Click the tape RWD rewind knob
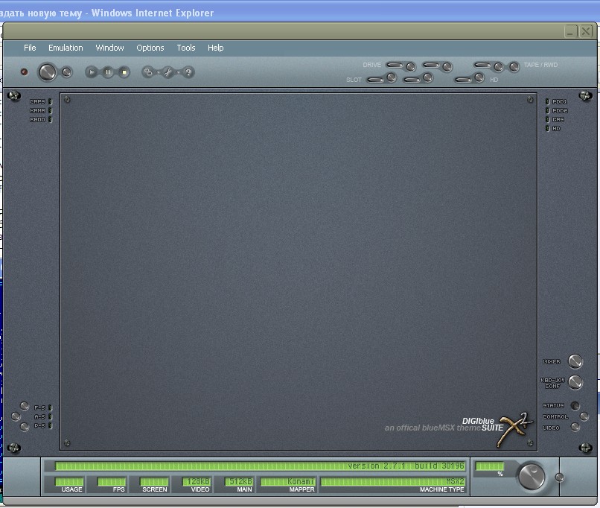The width and height of the screenshot is (600, 508). click(514, 67)
